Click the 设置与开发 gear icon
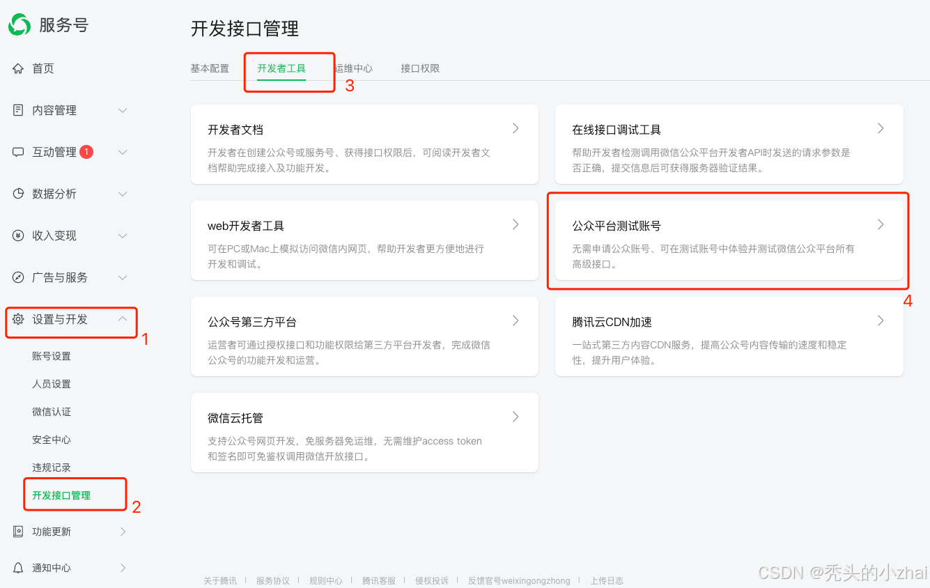The width and height of the screenshot is (930, 588). tap(18, 319)
